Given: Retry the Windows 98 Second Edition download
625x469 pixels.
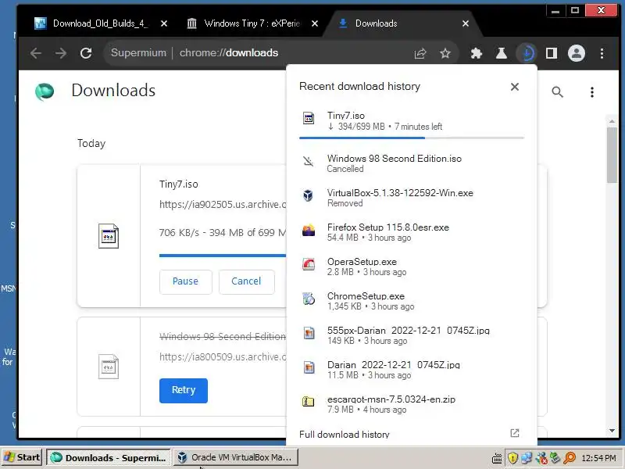Looking at the screenshot, I should 184,390.
